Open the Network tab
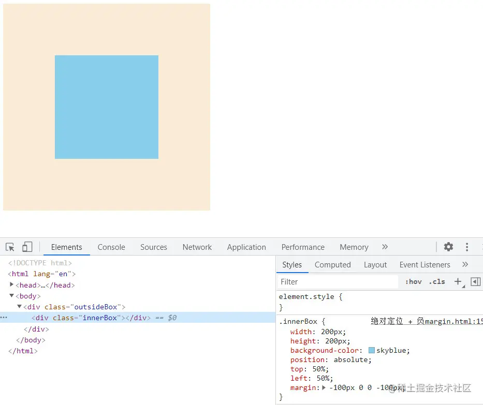 pos(197,247)
